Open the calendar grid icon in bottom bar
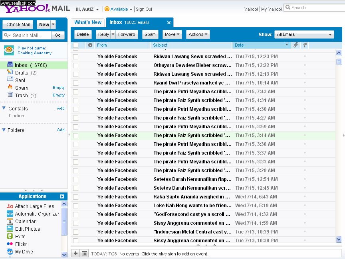This screenshot has width=345, height=259. pyautogui.click(x=84, y=253)
